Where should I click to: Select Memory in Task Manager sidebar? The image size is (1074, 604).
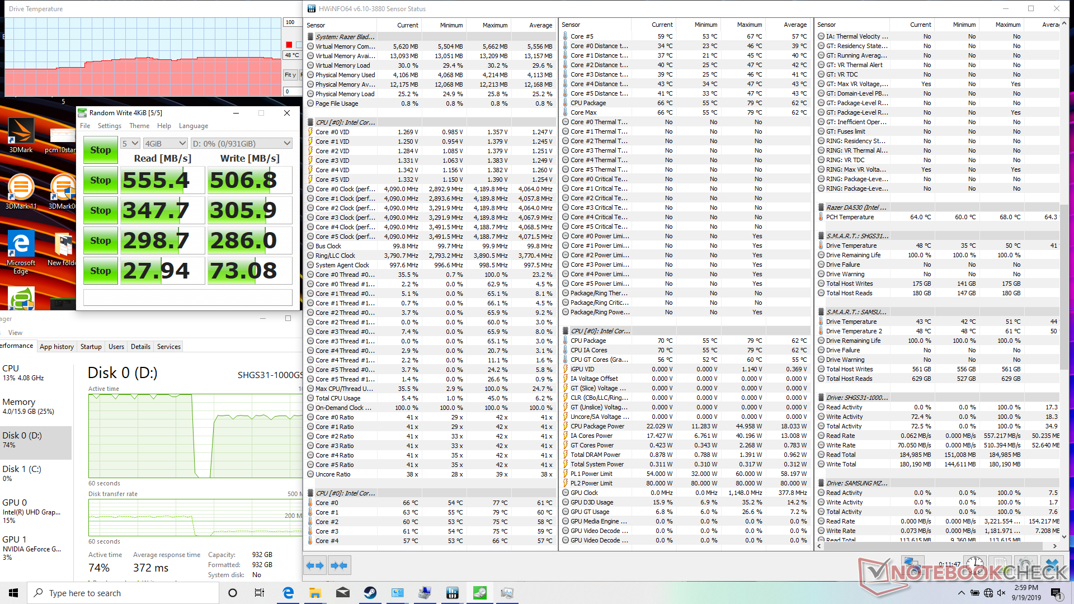[x=36, y=407]
